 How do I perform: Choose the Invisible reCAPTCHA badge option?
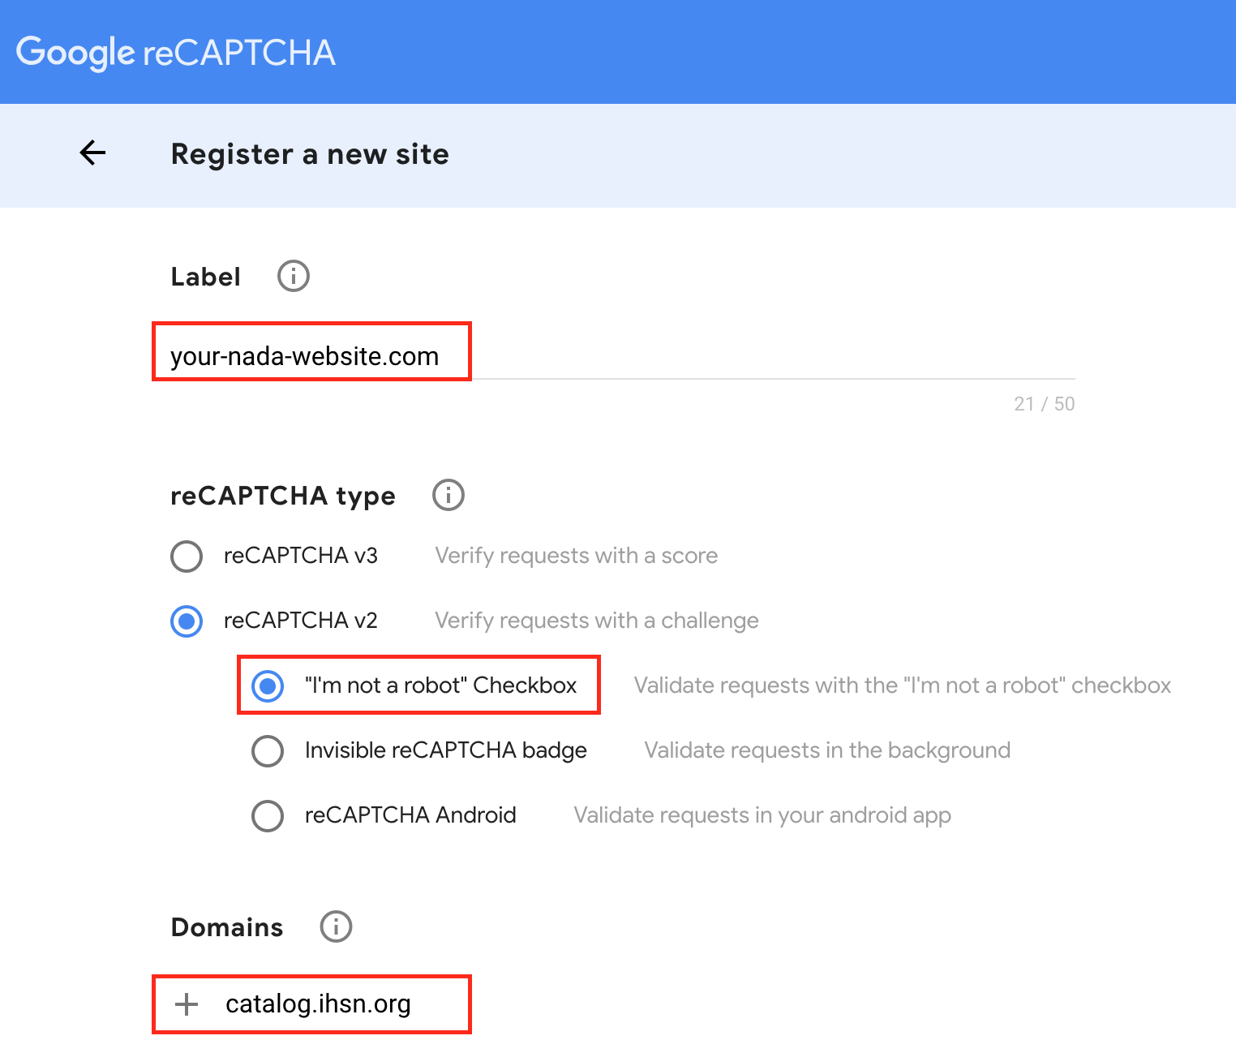tap(268, 751)
